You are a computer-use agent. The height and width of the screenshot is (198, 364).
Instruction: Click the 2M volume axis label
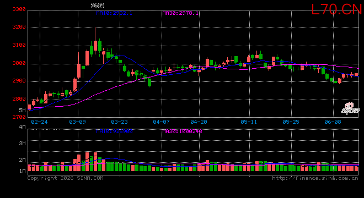(22, 160)
